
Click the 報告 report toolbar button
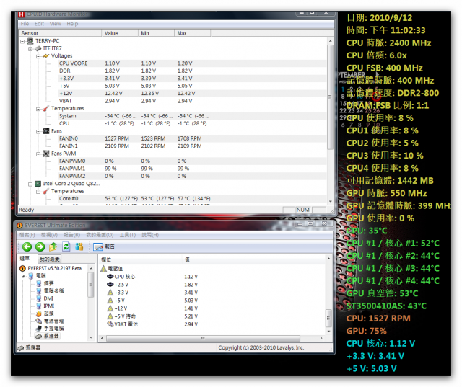pos(100,246)
